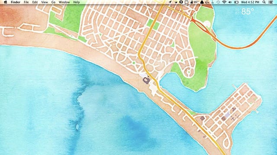The height and width of the screenshot is (155, 277).
Task: Open the File menu
Action: [26, 2]
